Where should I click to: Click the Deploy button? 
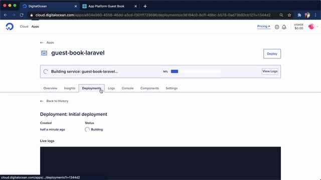coord(272,53)
